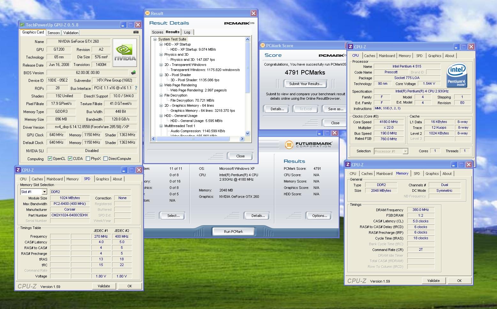Screen dimensions: 497x309
Task: Click the Part Number field CM2X1024-6400C5DHX
Action: pos(70,215)
